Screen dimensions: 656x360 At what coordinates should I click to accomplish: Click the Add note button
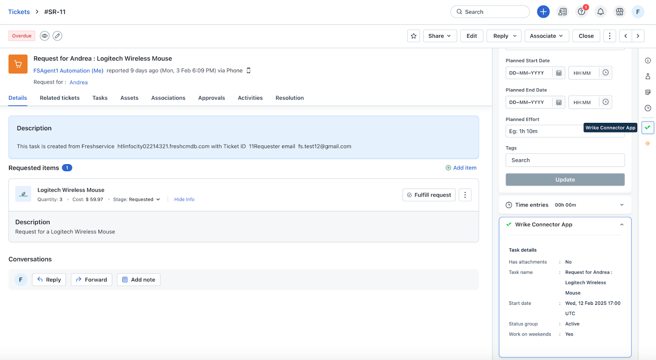tap(139, 280)
